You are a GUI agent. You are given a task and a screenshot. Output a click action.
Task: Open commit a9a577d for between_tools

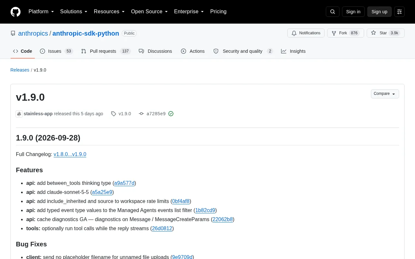124,183
